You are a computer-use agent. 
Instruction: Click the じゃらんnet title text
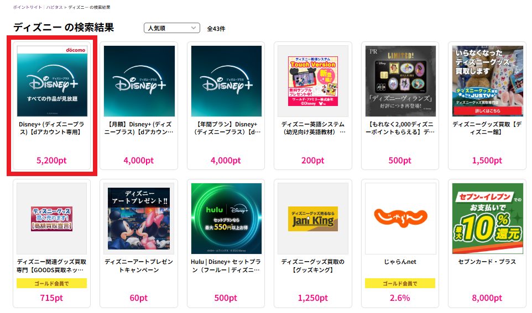coord(400,262)
